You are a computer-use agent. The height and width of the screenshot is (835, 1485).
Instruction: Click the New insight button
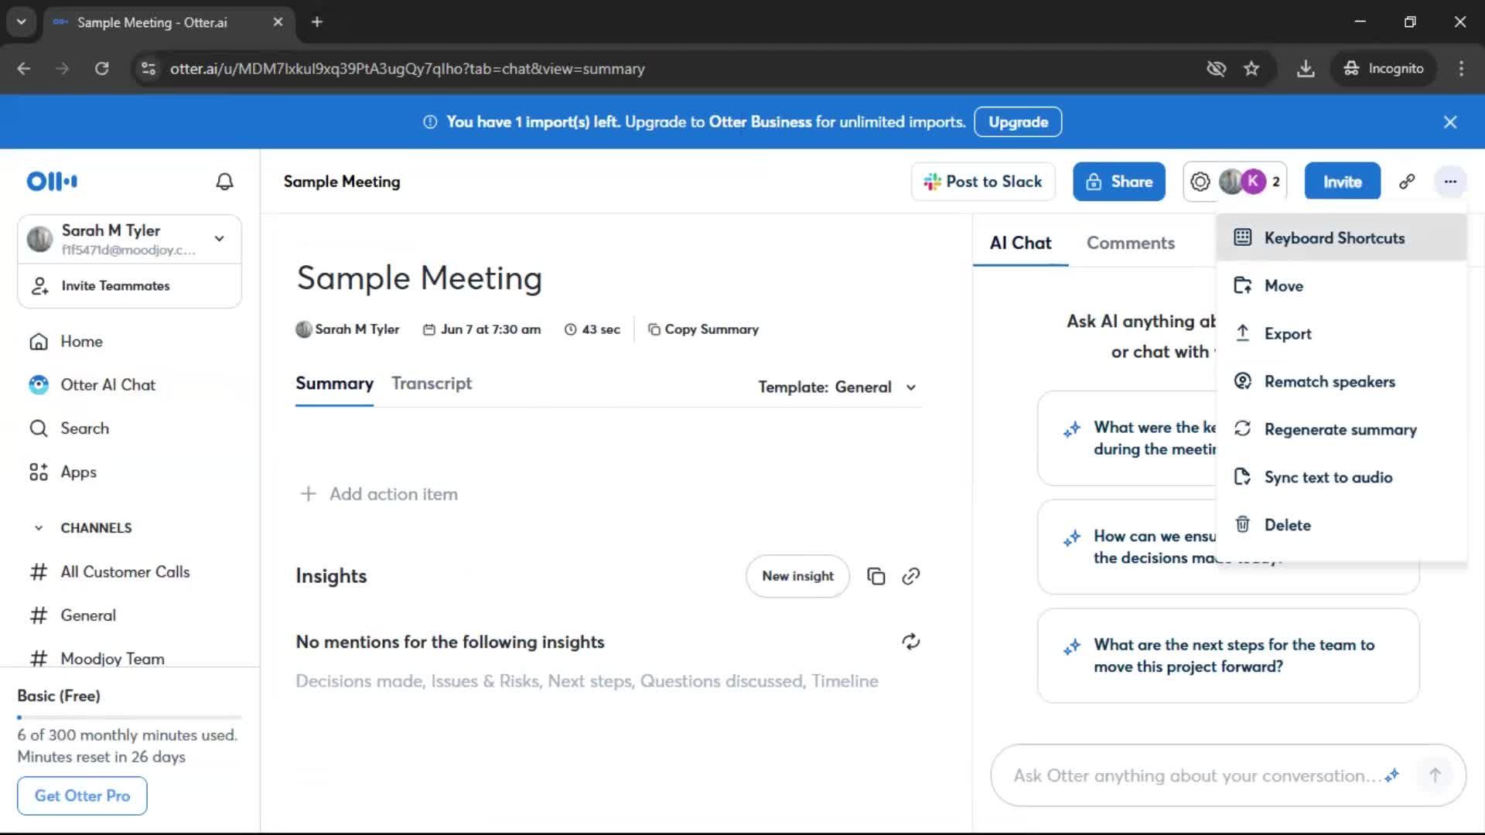pos(797,576)
